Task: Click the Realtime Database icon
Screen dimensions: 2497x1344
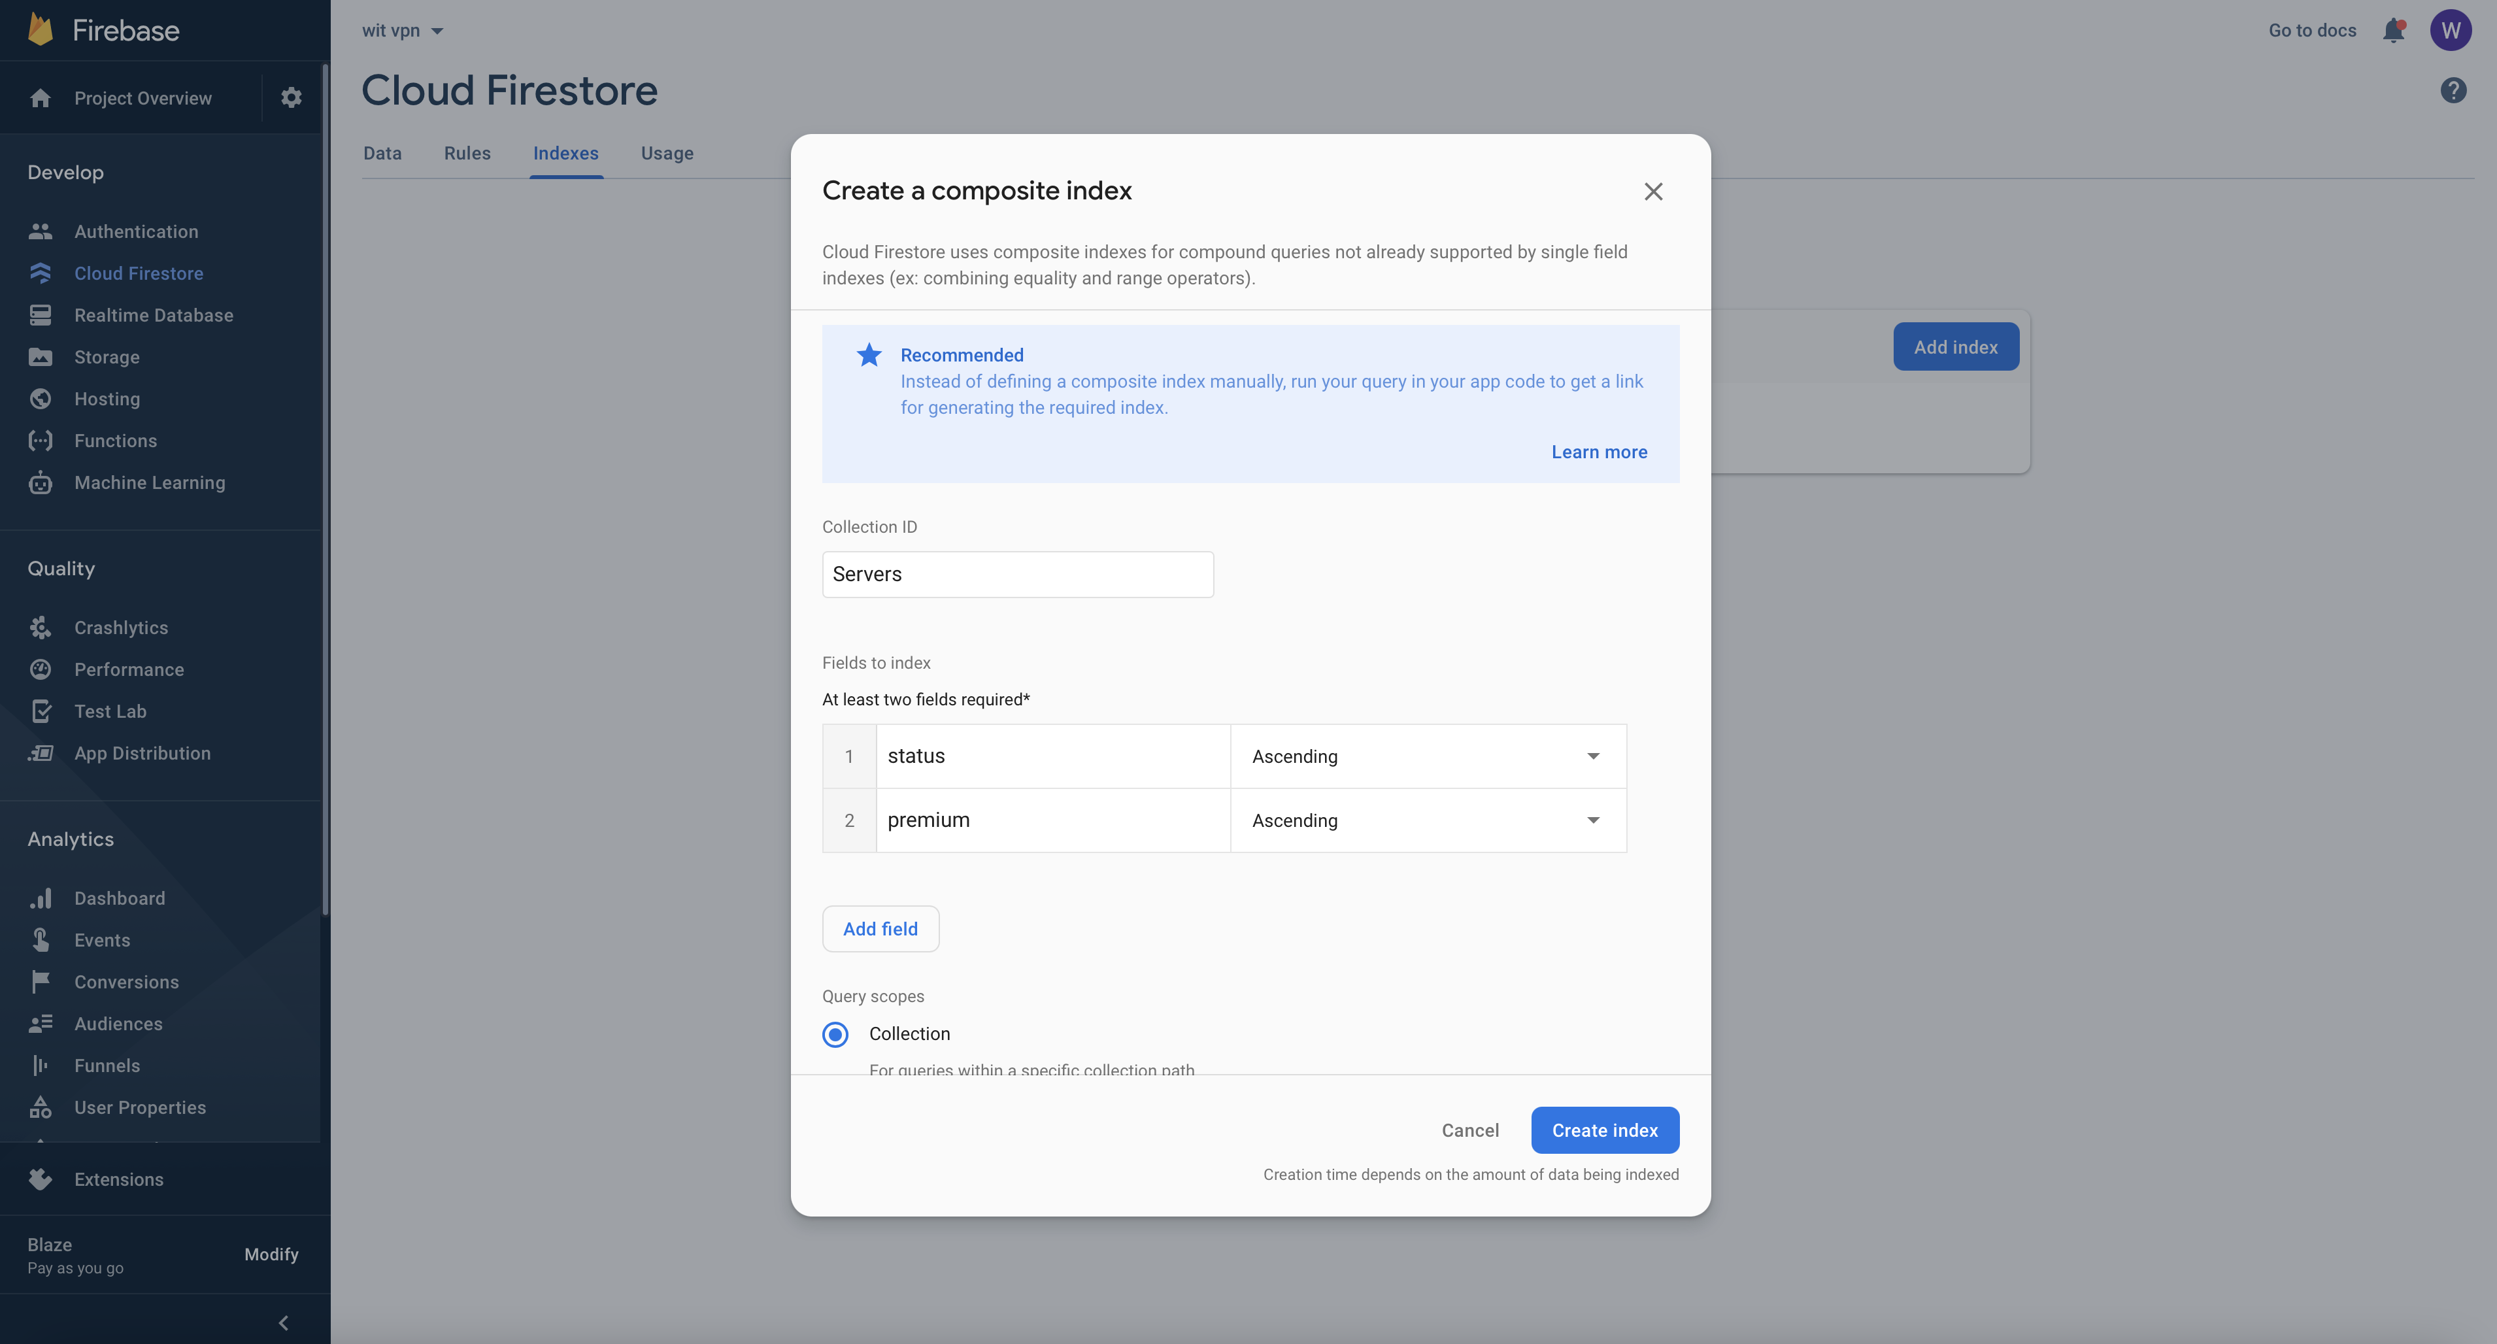Action: tap(40, 315)
